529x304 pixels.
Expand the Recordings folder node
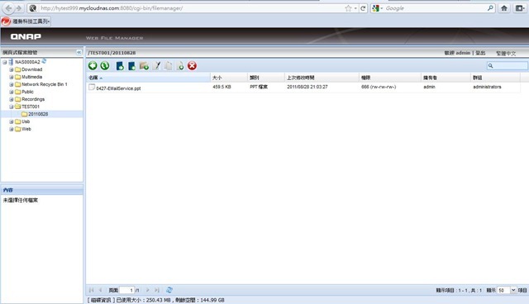(11, 99)
